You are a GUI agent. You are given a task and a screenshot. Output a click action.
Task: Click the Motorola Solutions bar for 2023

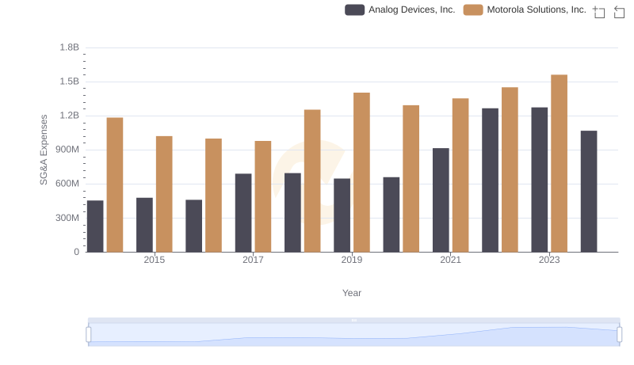tap(559, 164)
